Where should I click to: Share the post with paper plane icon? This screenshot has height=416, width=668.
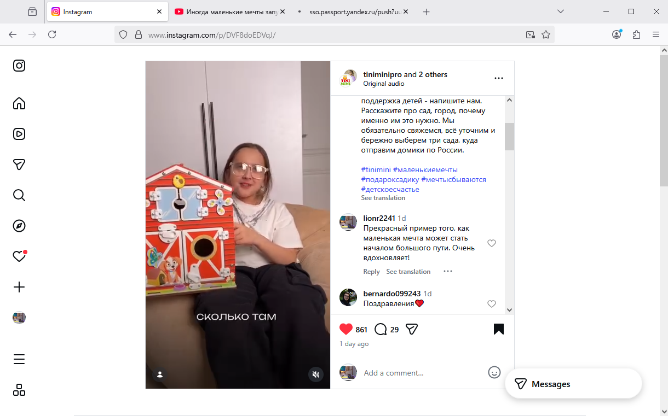[412, 329]
